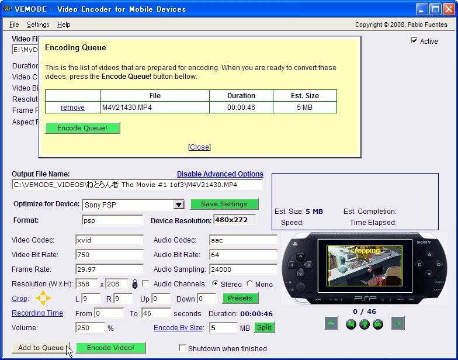Viewport: 458px width, 360px height.
Task: Click the Frame Rate field
Action: [109, 269]
